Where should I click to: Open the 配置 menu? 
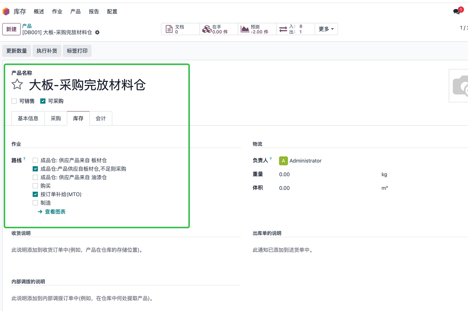pyautogui.click(x=112, y=12)
